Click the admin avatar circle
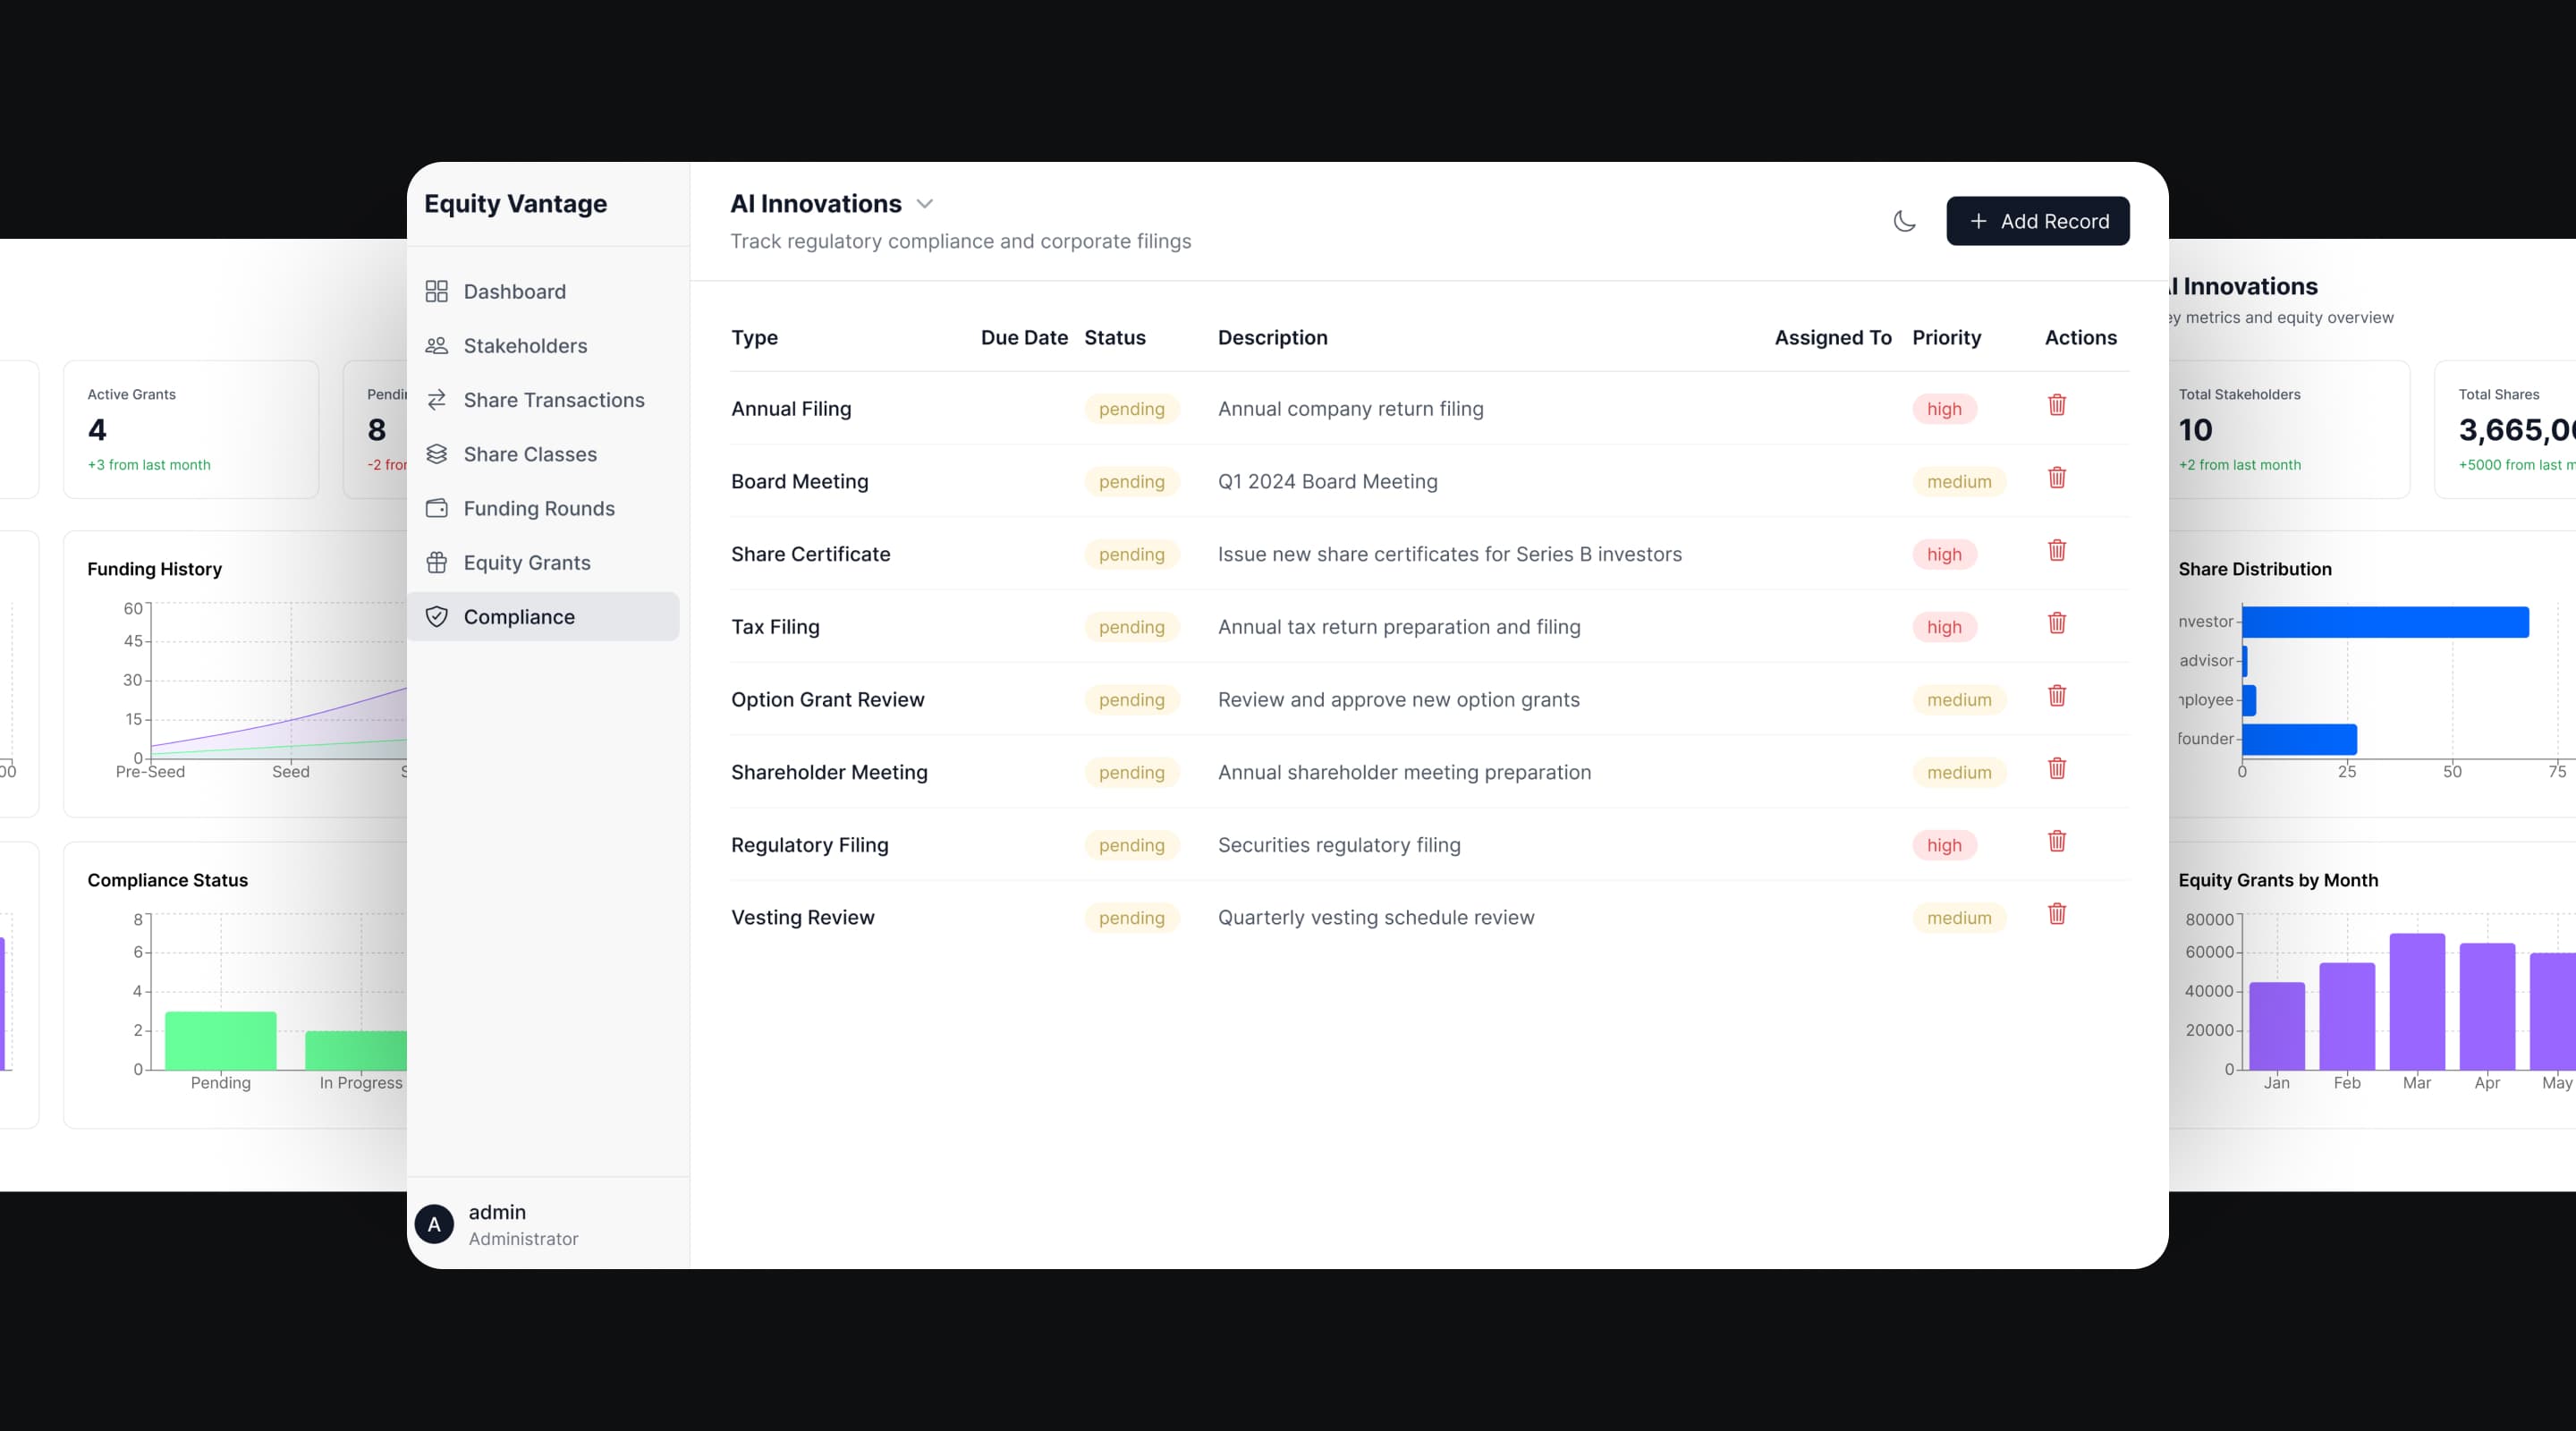Screen dimensions: 2576x1431 [x=434, y=1224]
